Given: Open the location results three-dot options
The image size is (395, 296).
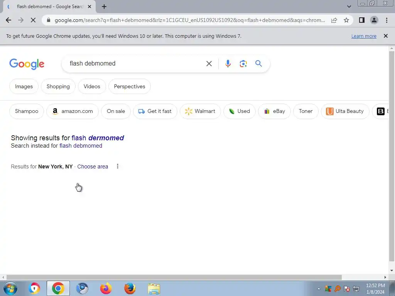Looking at the screenshot, I should 117,166.
